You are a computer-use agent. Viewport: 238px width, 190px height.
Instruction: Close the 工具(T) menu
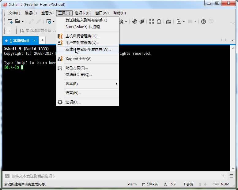pos(64,13)
